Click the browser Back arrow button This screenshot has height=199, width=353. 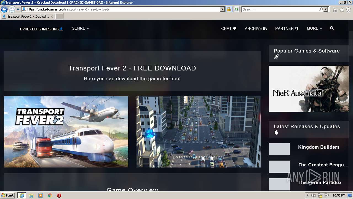[4, 9]
